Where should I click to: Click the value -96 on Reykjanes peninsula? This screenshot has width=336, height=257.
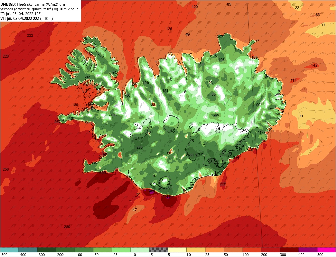click(x=94, y=163)
